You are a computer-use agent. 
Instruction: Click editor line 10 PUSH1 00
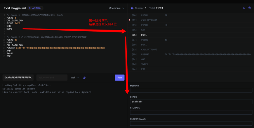12,40
